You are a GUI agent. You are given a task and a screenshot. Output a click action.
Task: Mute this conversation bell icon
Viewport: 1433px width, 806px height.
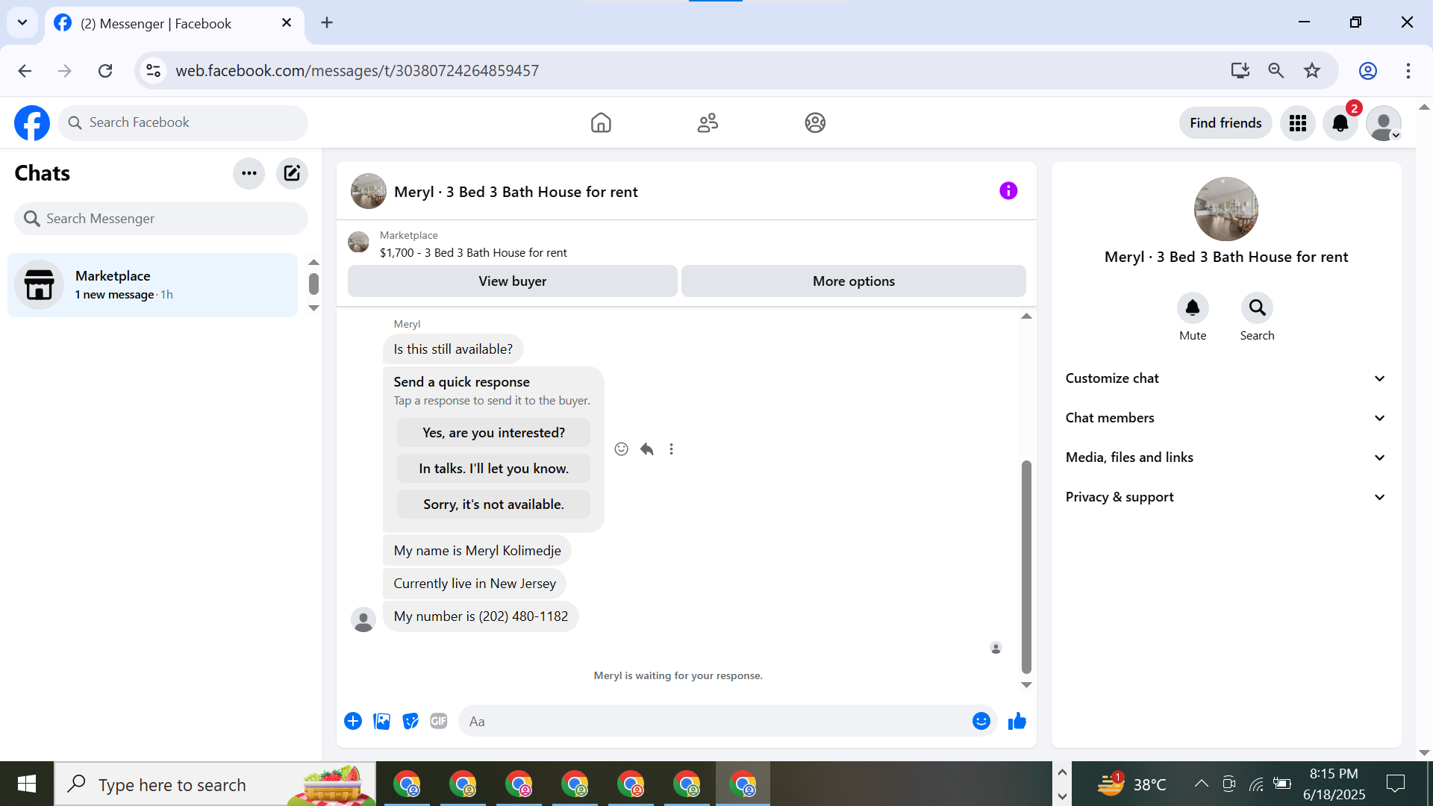[1193, 307]
